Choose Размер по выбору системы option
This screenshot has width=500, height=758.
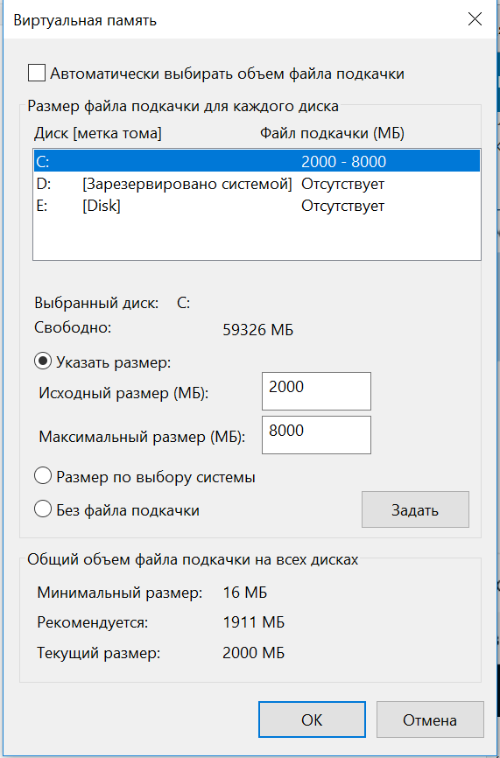43,477
